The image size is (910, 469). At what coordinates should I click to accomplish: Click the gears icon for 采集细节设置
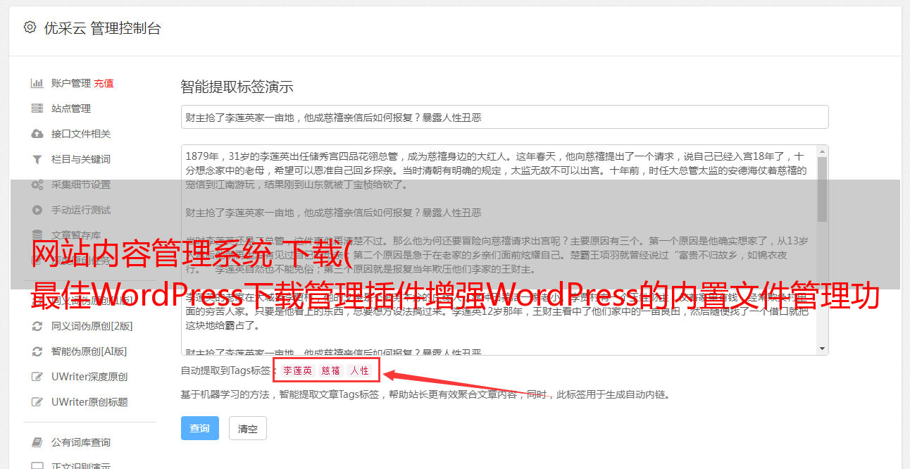click(37, 185)
